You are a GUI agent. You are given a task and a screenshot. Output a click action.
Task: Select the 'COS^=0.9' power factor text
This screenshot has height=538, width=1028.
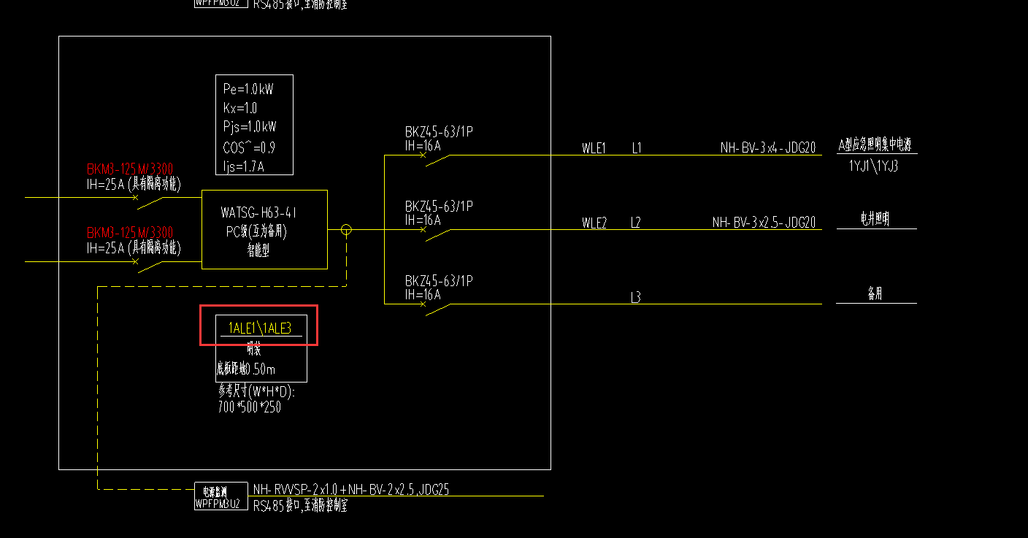coord(249,147)
